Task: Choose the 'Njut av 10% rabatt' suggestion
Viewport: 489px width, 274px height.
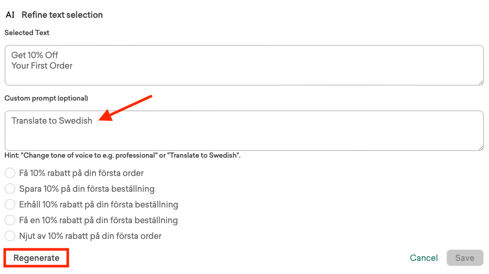Action: pos(10,236)
